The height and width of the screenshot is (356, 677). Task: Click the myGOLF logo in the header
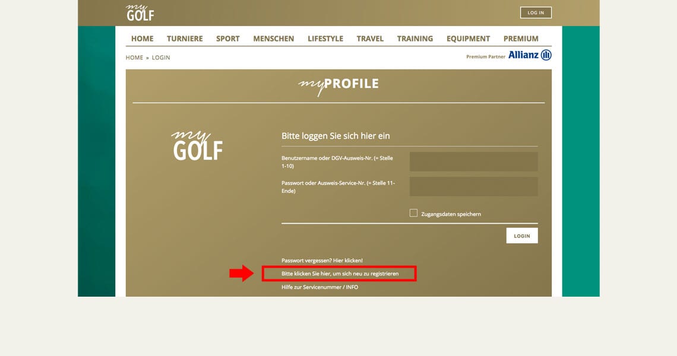coord(140,13)
